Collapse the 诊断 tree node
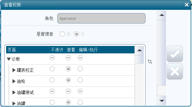Screen dimensions: 192x107 coord(9,59)
